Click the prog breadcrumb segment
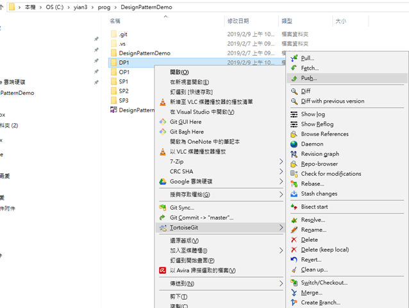409x308 pixels. (104, 7)
